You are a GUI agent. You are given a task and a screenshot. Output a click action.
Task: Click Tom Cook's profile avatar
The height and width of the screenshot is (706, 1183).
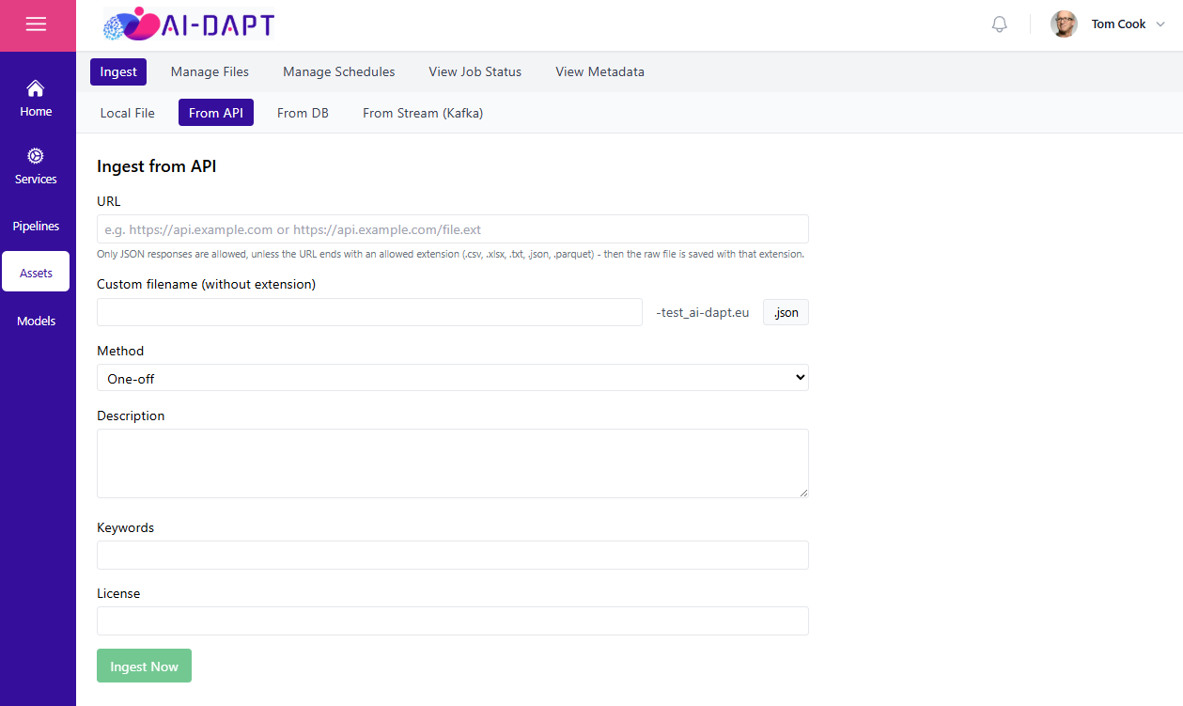[x=1064, y=24]
